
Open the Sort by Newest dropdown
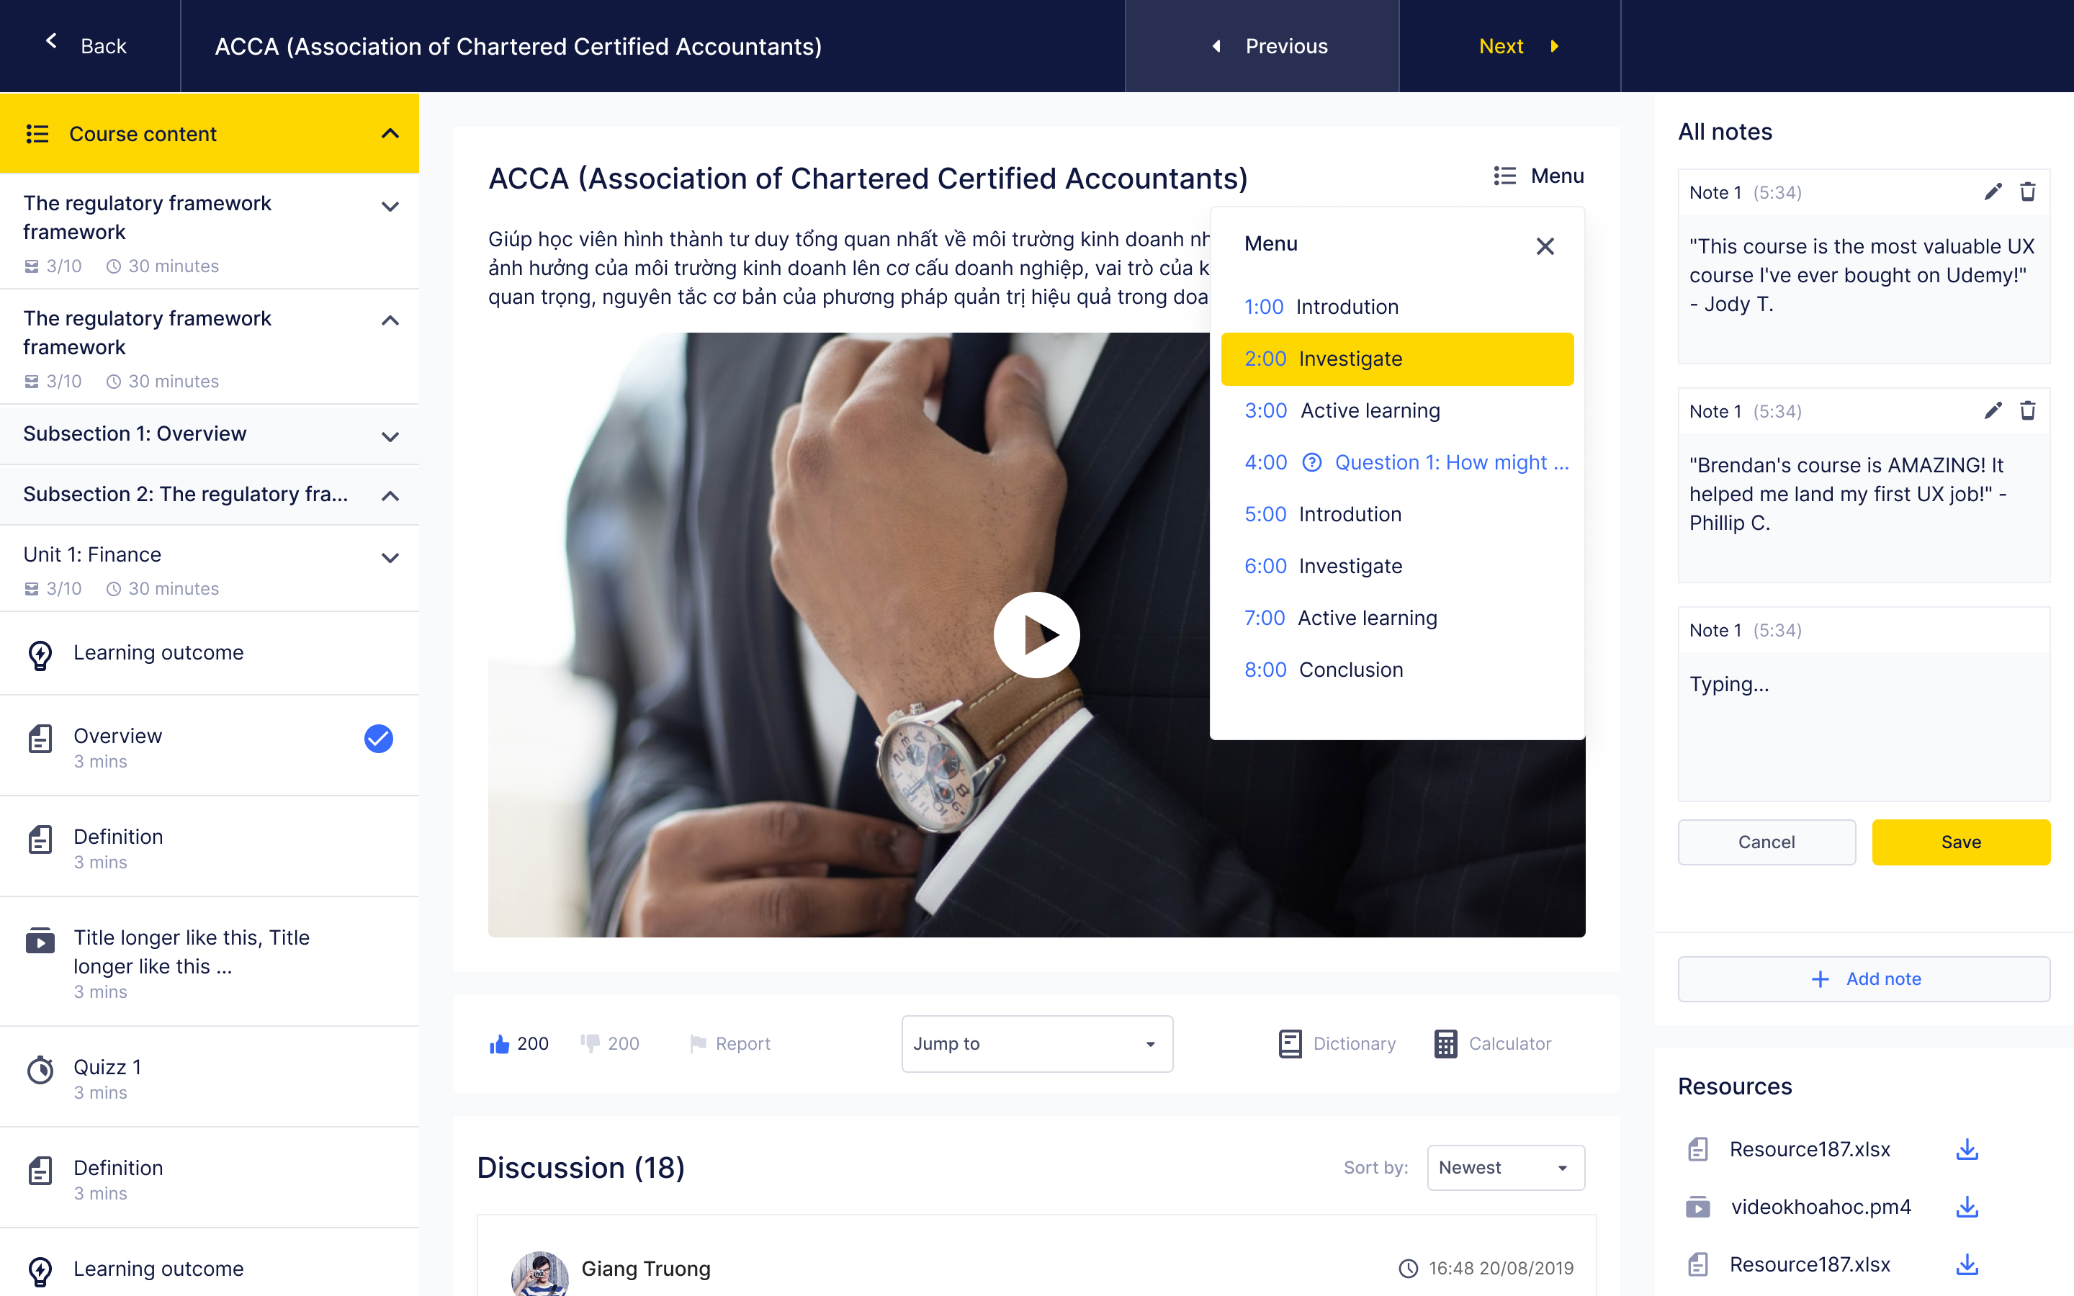(x=1505, y=1167)
